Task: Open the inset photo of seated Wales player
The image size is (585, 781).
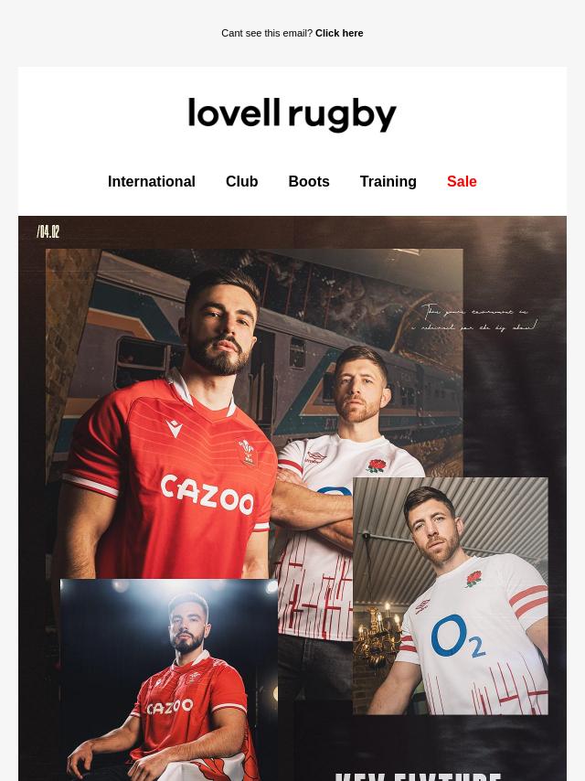Action: click(x=169, y=679)
